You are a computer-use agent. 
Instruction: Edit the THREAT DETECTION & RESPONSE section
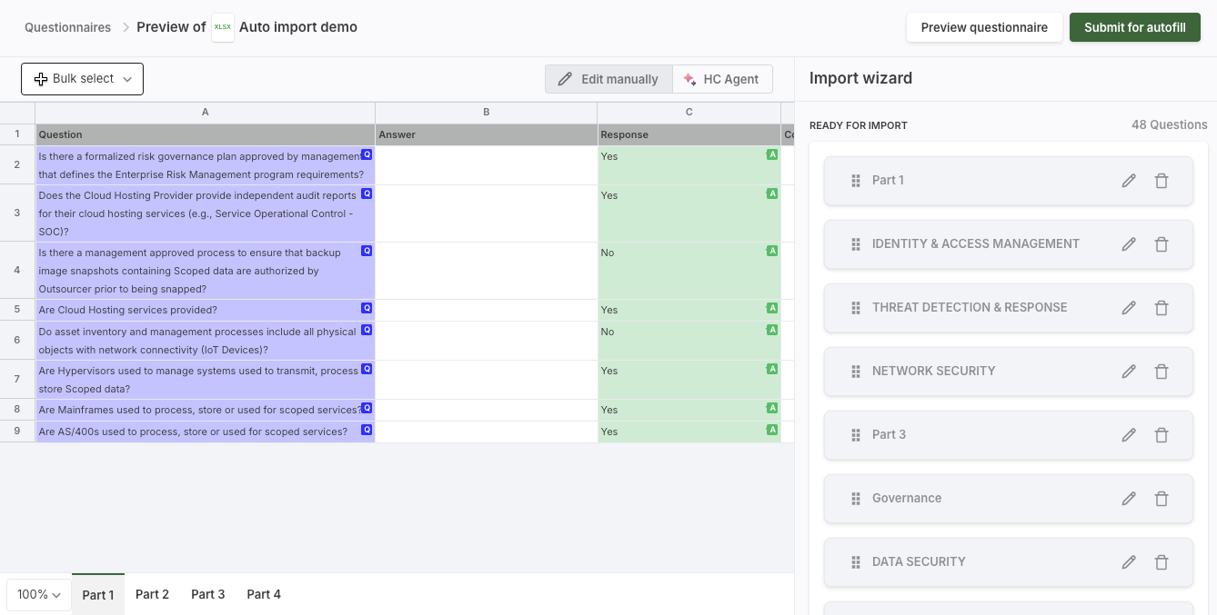(1129, 308)
